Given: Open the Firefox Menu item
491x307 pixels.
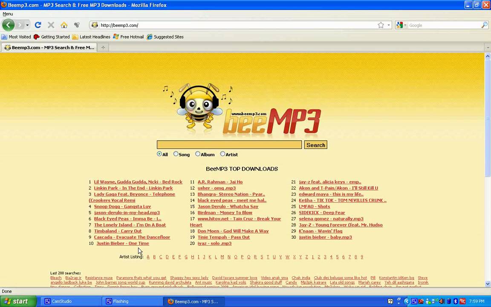Looking at the screenshot, I should pos(8,14).
